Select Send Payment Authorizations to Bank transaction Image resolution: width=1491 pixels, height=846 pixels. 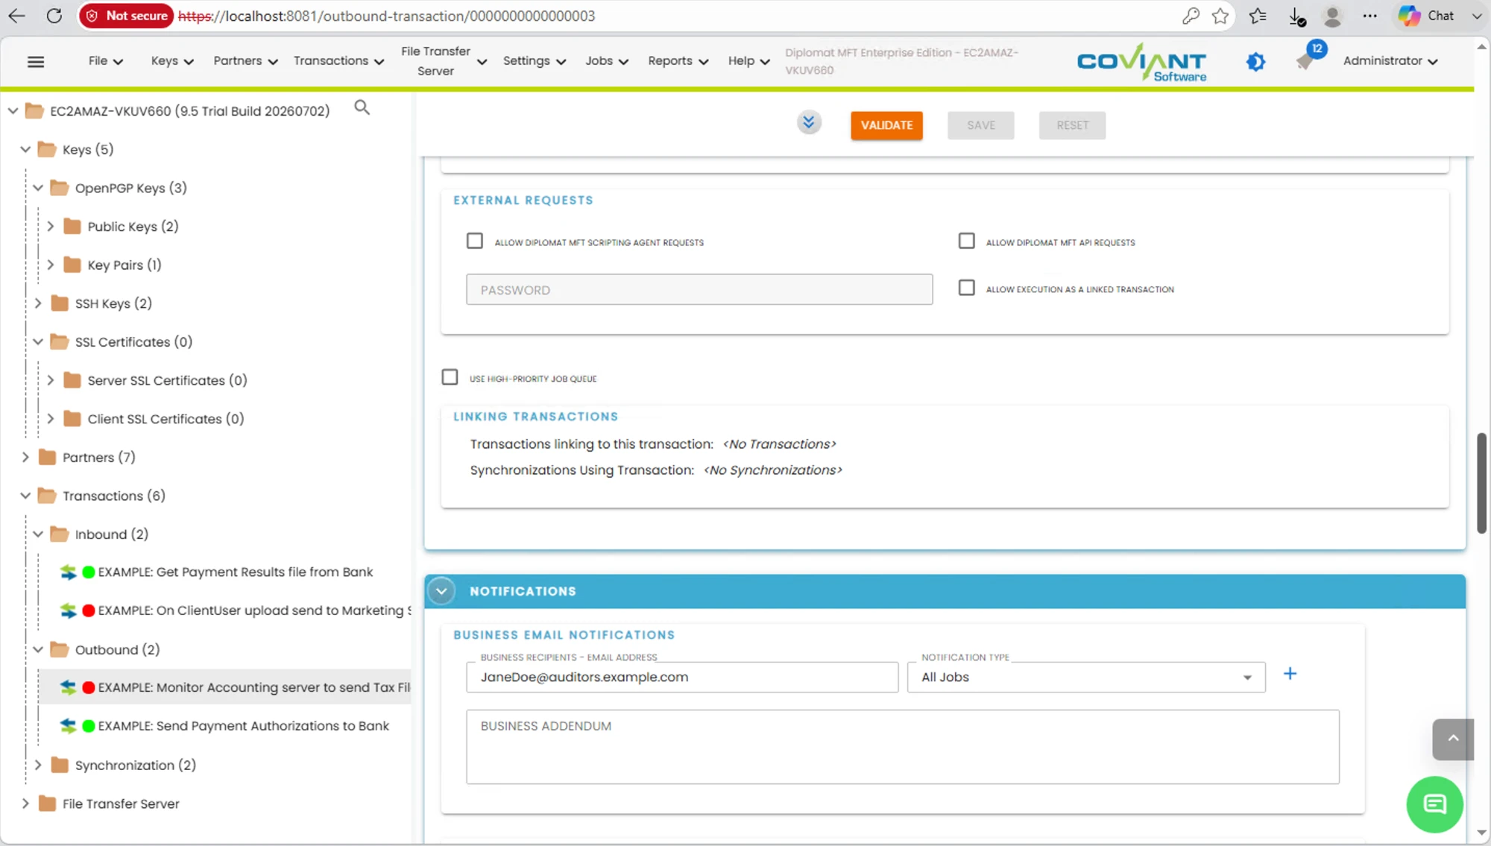244,726
